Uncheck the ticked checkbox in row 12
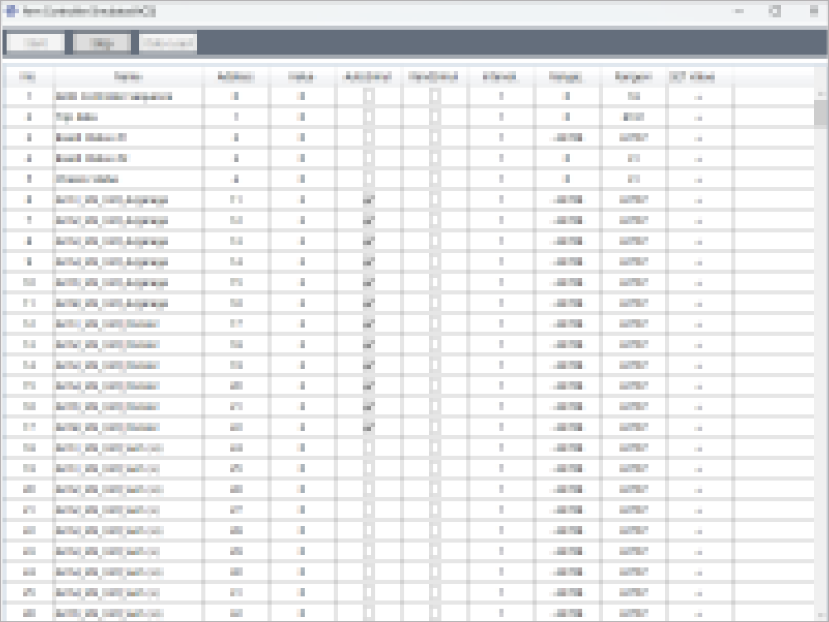The image size is (829, 622). 369,323
